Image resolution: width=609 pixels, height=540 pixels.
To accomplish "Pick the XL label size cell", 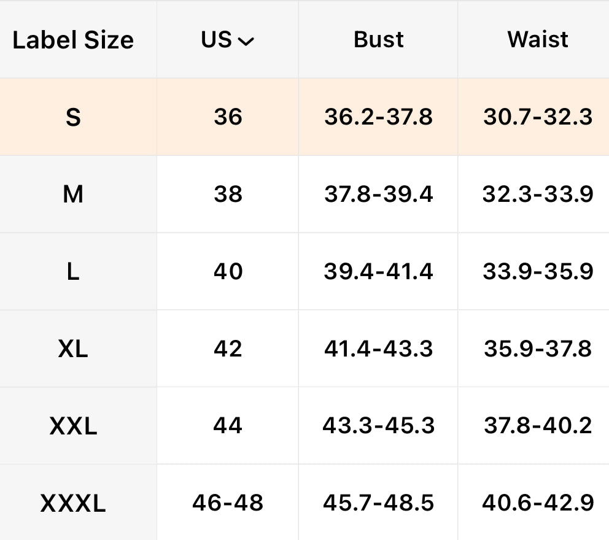I will 73,349.
